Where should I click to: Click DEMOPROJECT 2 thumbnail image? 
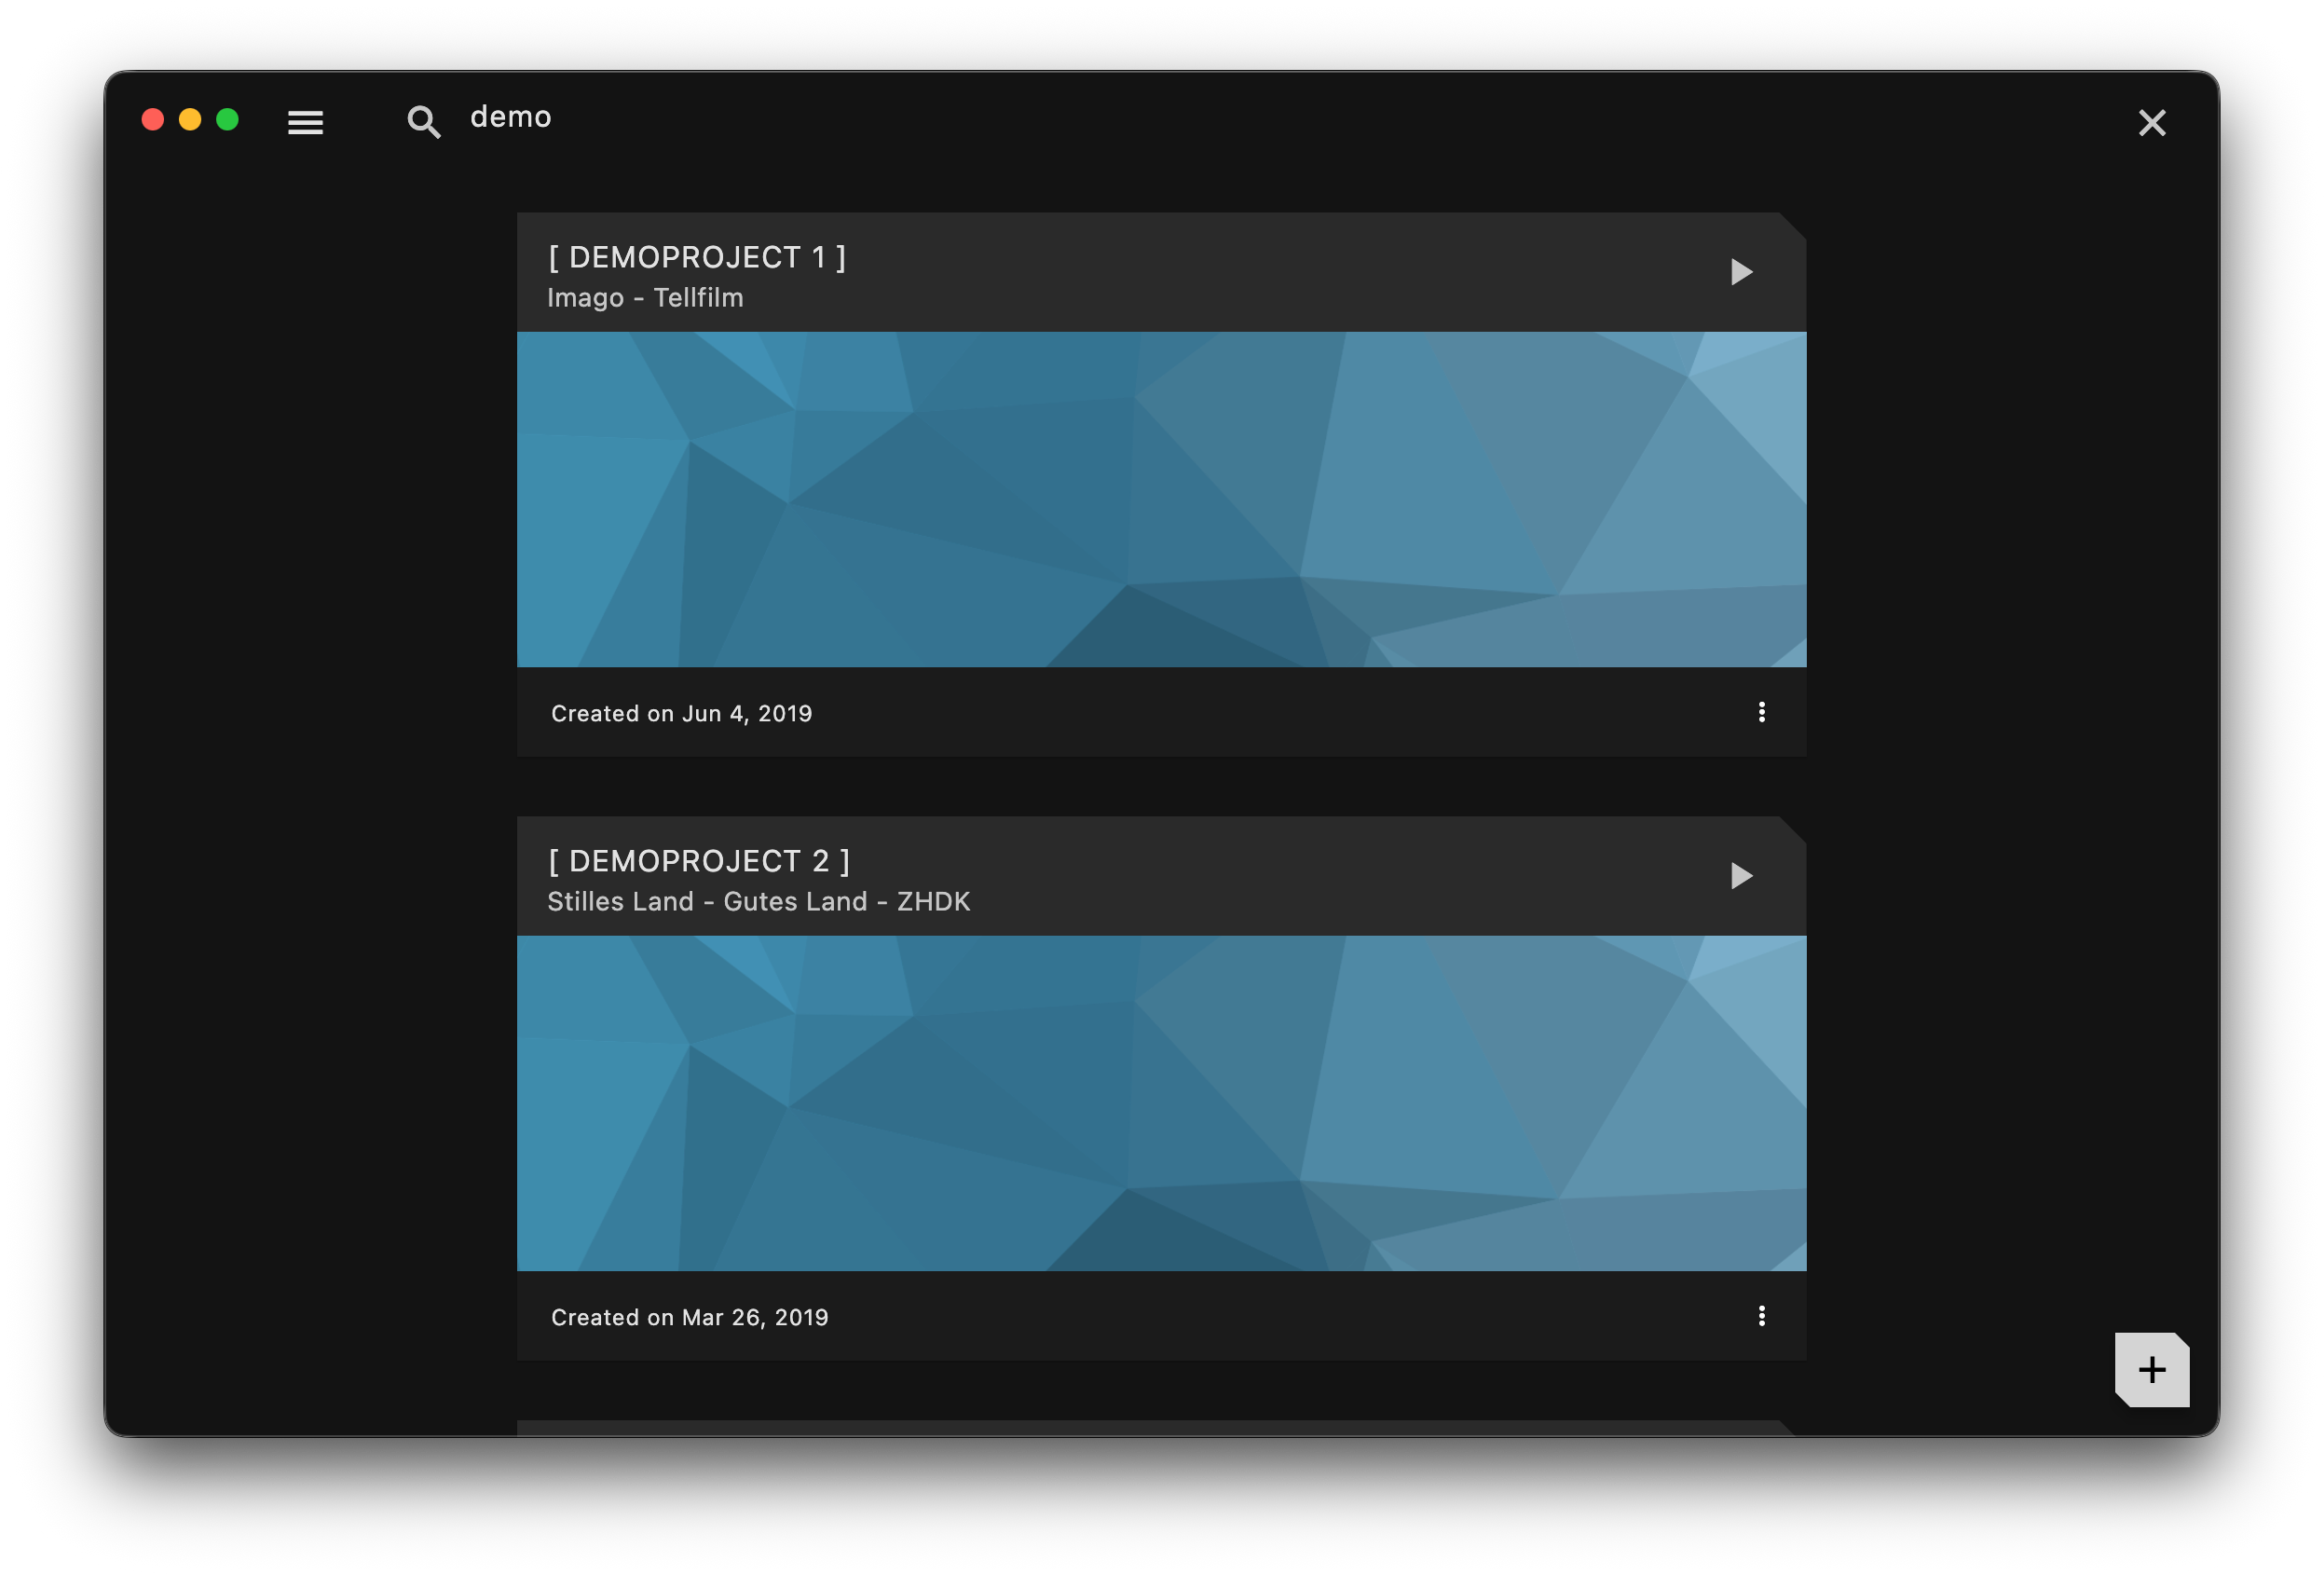click(1161, 1102)
